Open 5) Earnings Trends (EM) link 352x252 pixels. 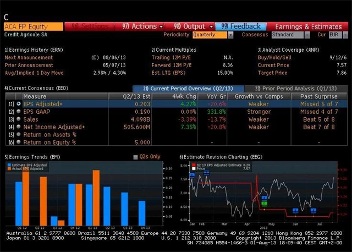coord(32,157)
